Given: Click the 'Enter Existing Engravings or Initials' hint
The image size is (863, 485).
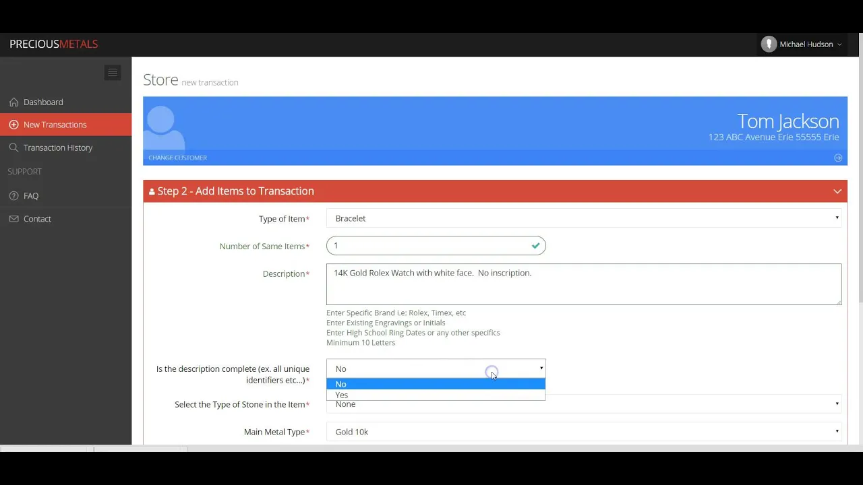Looking at the screenshot, I should (x=386, y=323).
